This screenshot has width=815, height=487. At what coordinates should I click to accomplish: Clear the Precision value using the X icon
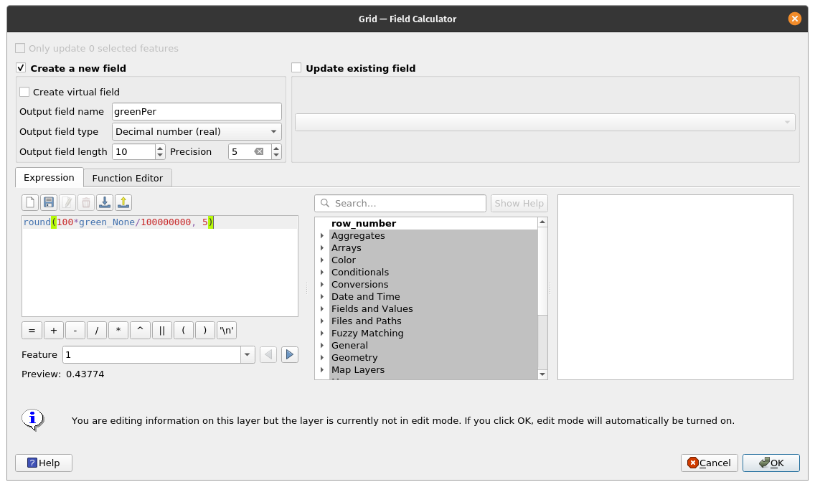[259, 152]
